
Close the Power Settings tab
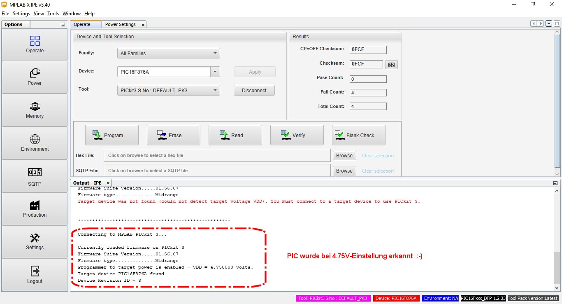coord(143,25)
